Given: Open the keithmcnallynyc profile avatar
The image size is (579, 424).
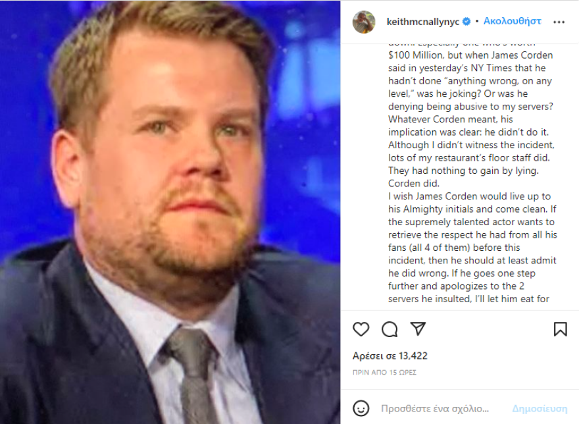Looking at the screenshot, I should point(364,22).
